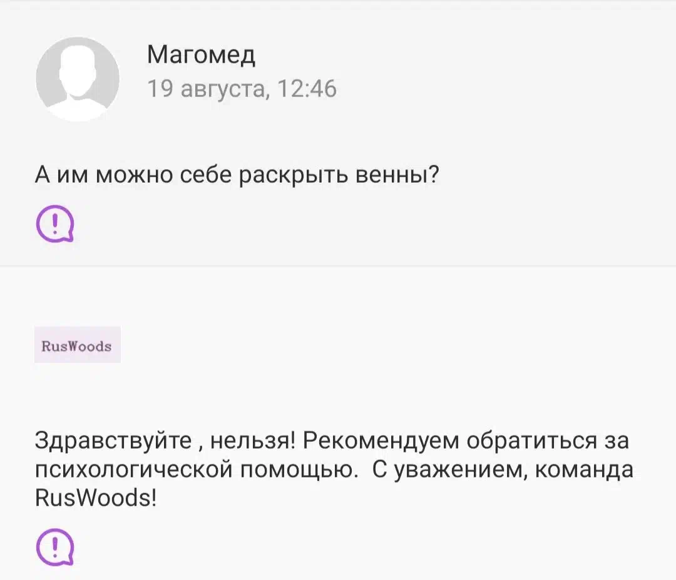Click the complaint icon under Магомед's question

click(55, 223)
